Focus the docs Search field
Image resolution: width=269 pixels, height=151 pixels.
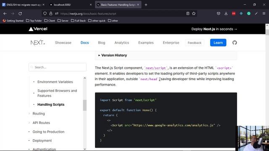pyautogui.click(x=58, y=67)
